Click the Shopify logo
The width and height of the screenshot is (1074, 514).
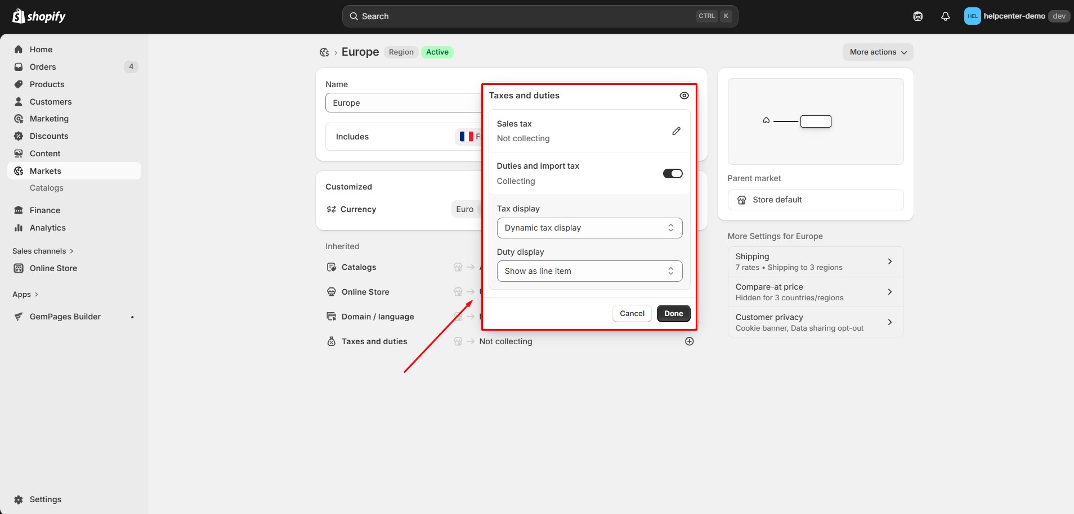tap(39, 16)
